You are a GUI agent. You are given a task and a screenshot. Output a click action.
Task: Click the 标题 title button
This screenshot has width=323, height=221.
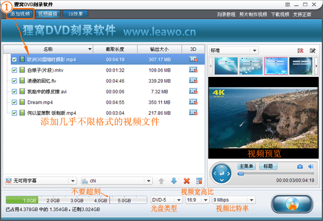coord(268,166)
